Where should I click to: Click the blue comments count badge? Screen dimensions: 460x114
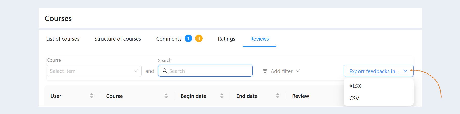(x=188, y=39)
